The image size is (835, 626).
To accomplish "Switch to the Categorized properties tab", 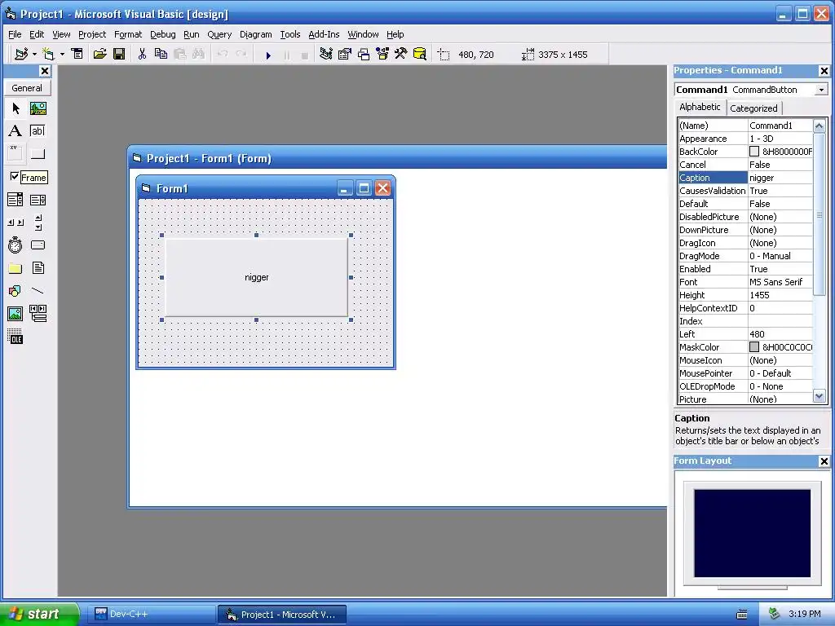I will coord(753,108).
